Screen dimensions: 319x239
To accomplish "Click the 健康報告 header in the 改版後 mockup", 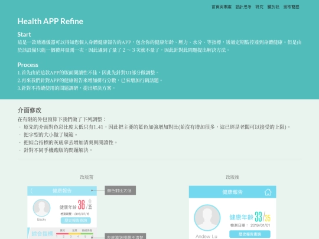I will (232, 192).
